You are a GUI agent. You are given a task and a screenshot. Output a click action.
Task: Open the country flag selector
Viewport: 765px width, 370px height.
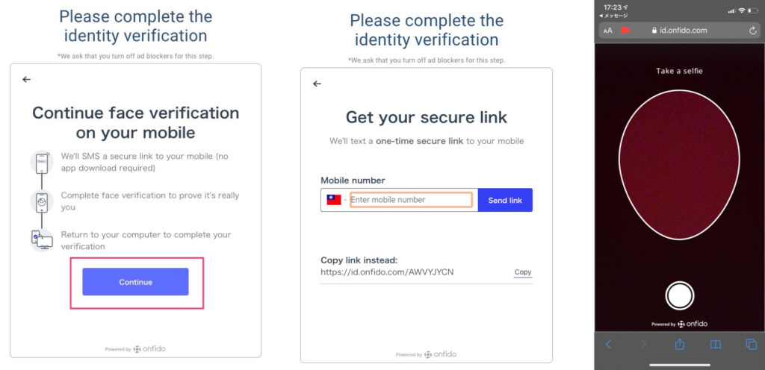[334, 200]
